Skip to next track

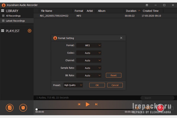point(96,104)
